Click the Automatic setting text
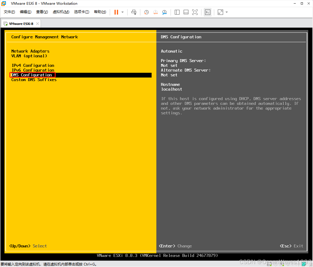The width and height of the screenshot is (313, 267). pyautogui.click(x=171, y=51)
